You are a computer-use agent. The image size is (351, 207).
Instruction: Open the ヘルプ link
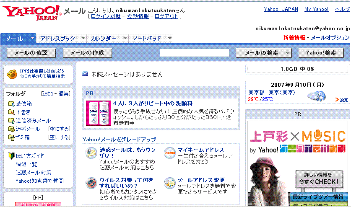point(342,9)
